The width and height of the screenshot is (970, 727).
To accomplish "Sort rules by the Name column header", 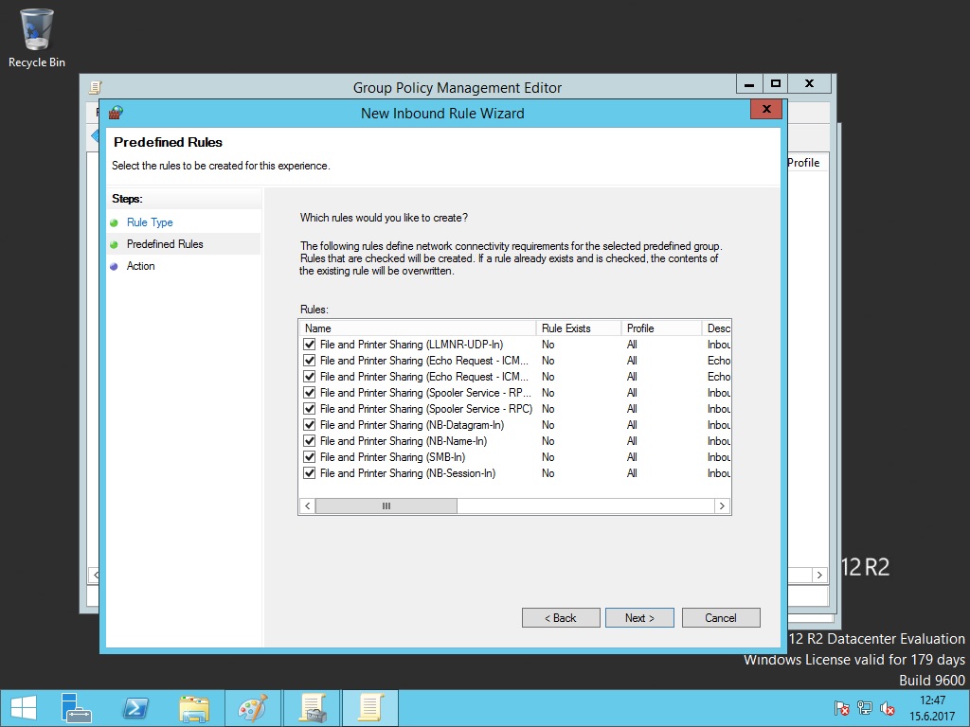I will coord(417,328).
